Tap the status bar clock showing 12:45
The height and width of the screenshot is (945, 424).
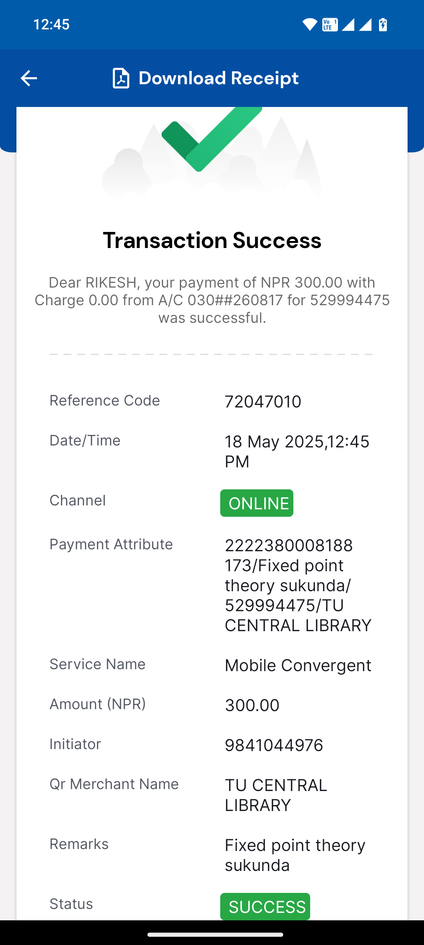click(x=51, y=24)
